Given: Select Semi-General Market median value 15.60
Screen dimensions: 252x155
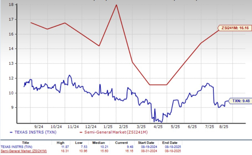Looking at the screenshot, I should pyautogui.click(x=104, y=151).
